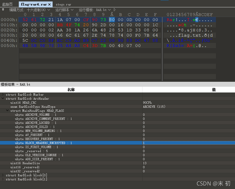Select uint16 HeaderSize row
235x189 pixels.
[117, 163]
